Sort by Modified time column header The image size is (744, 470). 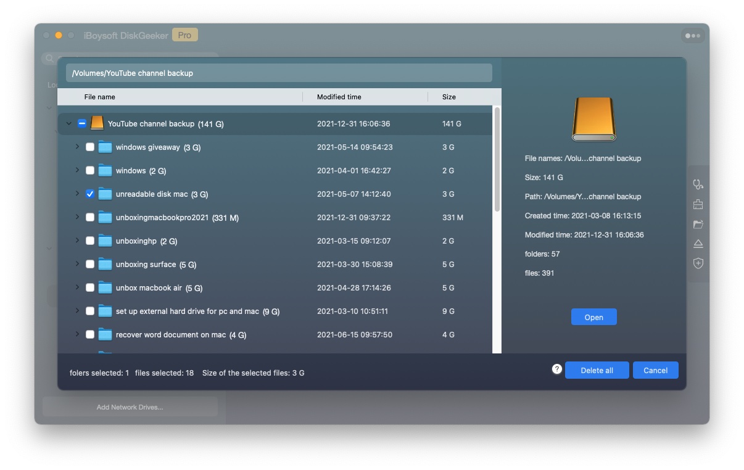[339, 97]
